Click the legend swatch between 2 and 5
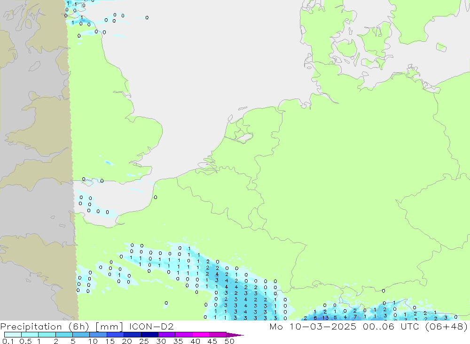Viewport: 470px width, 344px height. 64,335
